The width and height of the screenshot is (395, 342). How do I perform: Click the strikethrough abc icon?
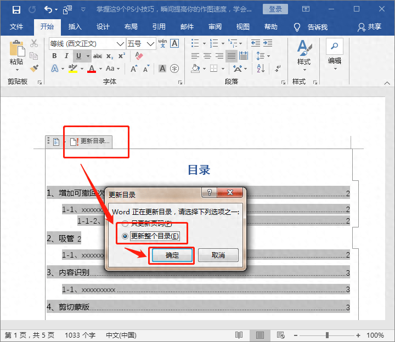tap(98, 56)
